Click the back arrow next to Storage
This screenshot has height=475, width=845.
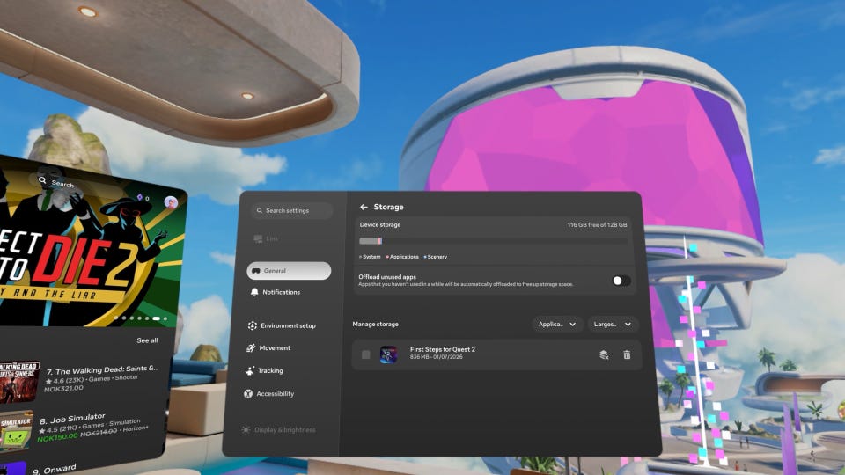click(x=364, y=207)
